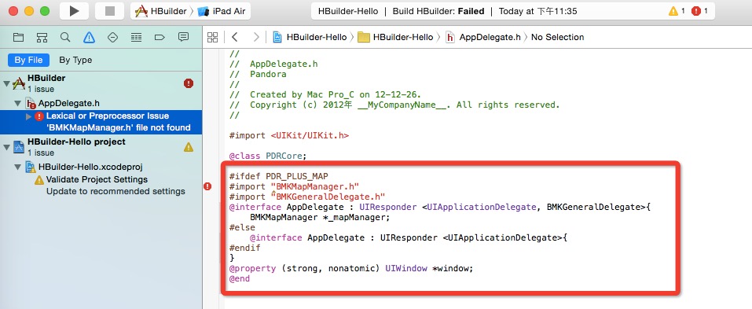The width and height of the screenshot is (752, 309).
Task: Collapse AppDelegate.h issue node
Action: tap(18, 103)
